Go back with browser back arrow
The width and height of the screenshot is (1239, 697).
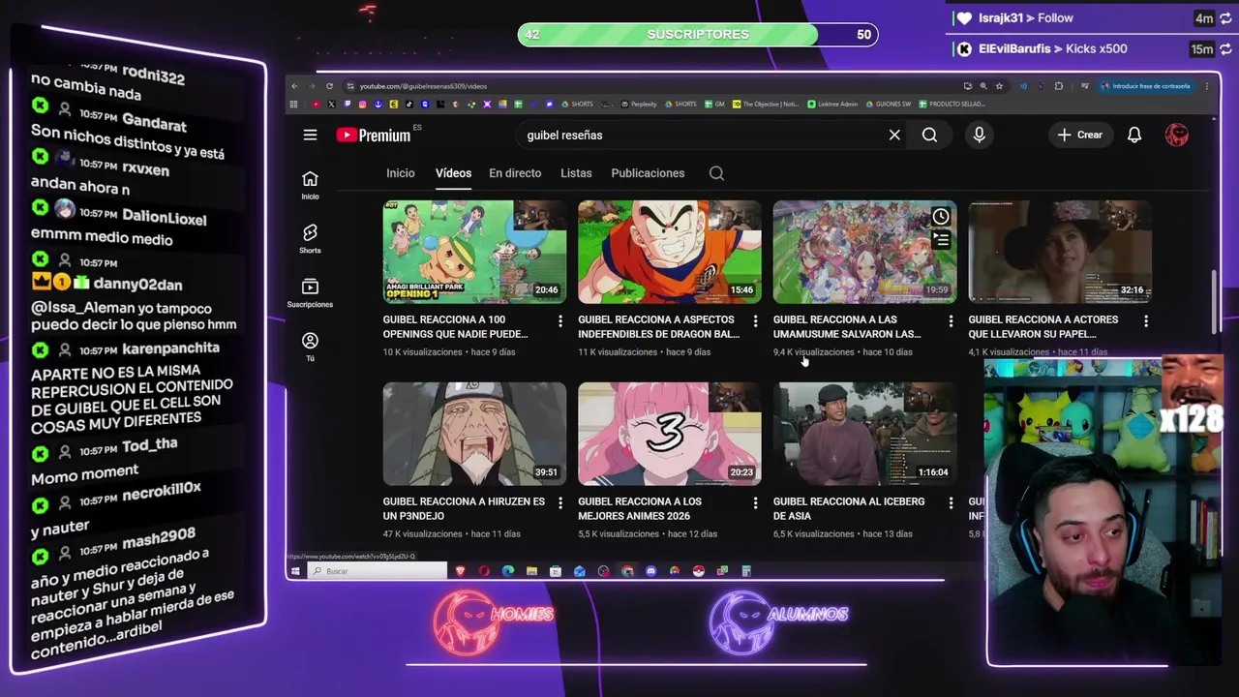294,86
